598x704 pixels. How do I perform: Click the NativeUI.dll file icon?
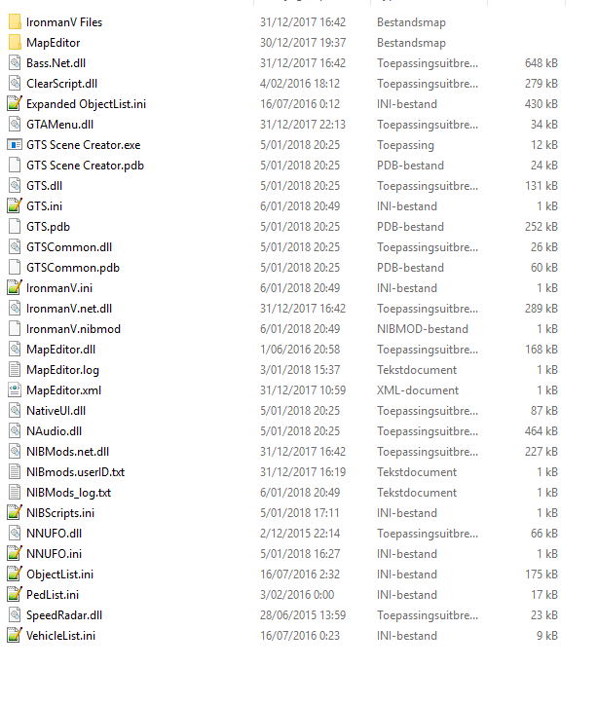coord(15,410)
